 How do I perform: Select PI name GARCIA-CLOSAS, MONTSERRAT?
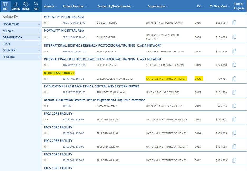point(115,79)
